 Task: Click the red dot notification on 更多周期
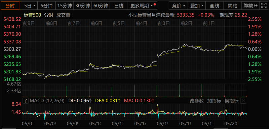coord(155,4)
